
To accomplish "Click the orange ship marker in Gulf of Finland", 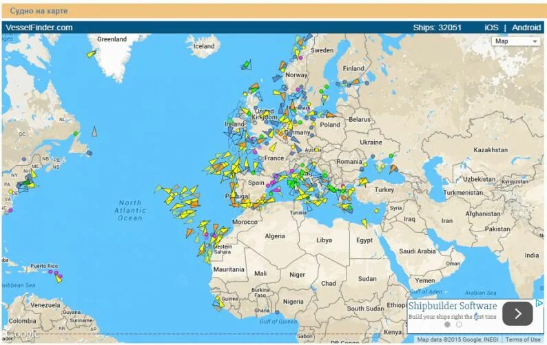I will [355, 82].
